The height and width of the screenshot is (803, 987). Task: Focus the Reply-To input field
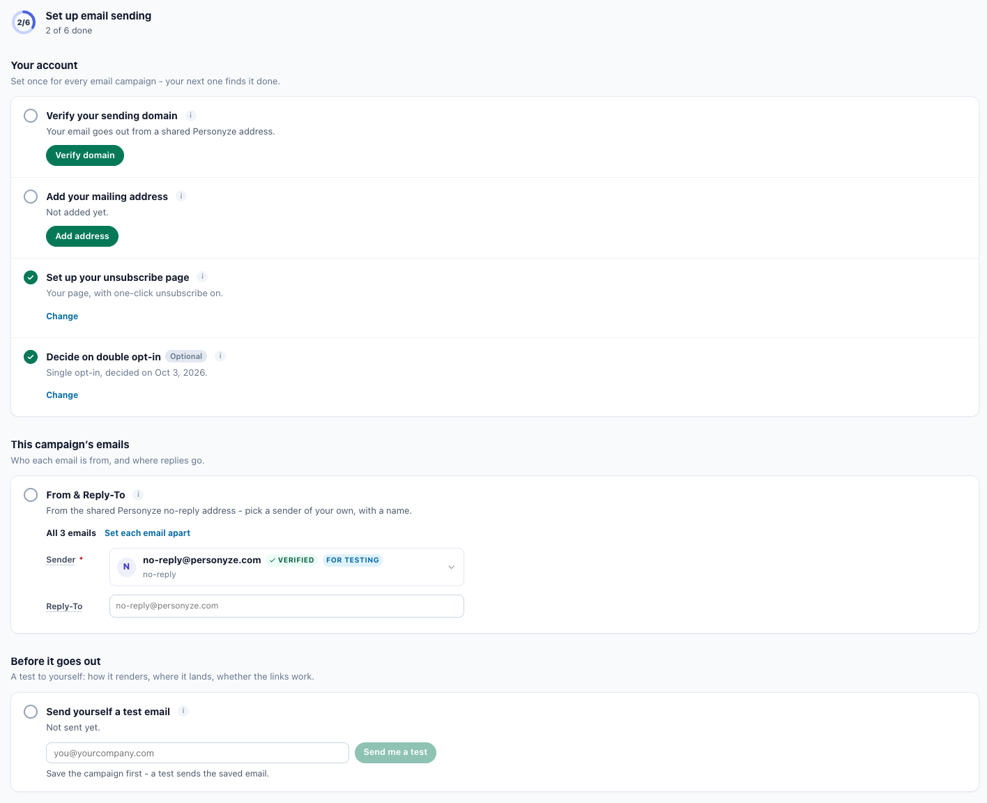(286, 606)
